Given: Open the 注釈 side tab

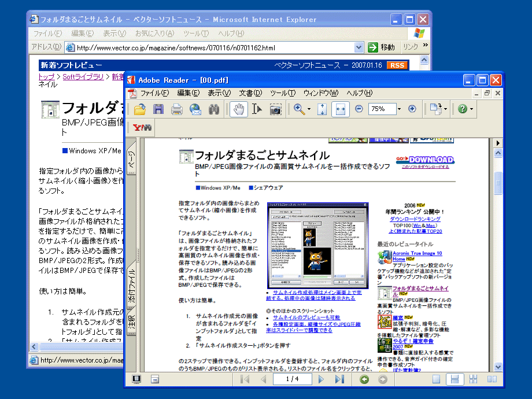Looking at the screenshot, I should pyautogui.click(x=131, y=322).
